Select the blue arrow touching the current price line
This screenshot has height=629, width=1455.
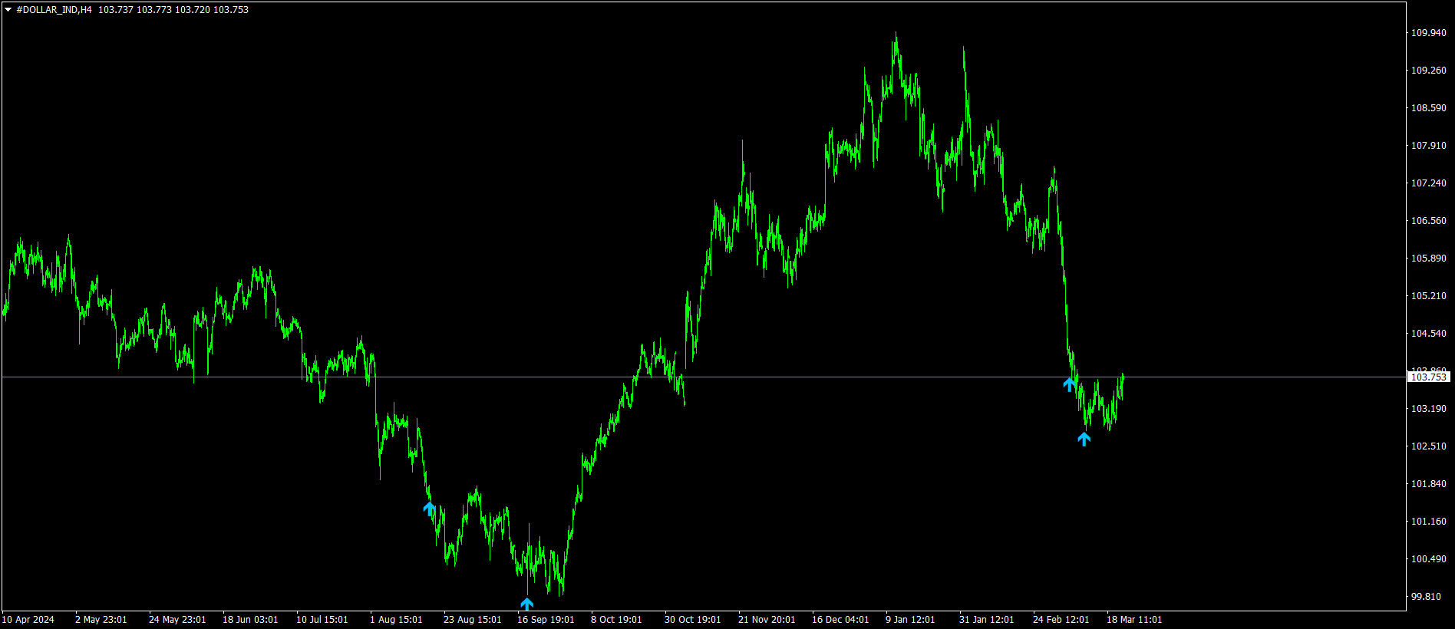1069,384
